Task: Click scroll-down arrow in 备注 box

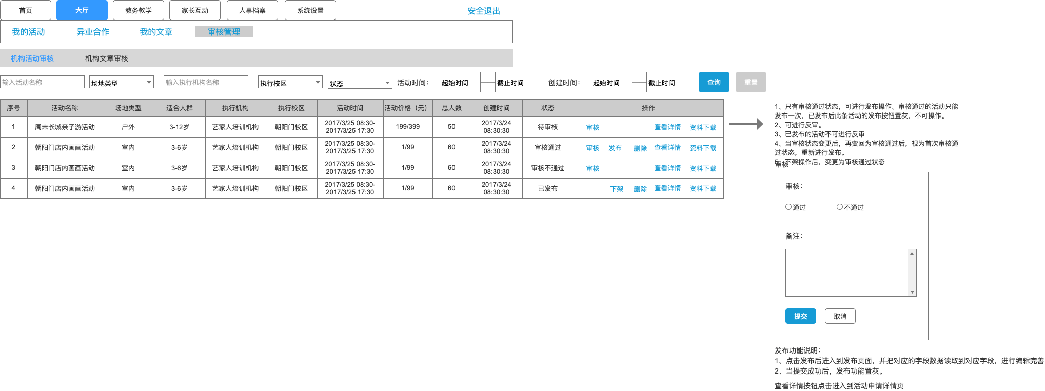Action: coord(912,292)
